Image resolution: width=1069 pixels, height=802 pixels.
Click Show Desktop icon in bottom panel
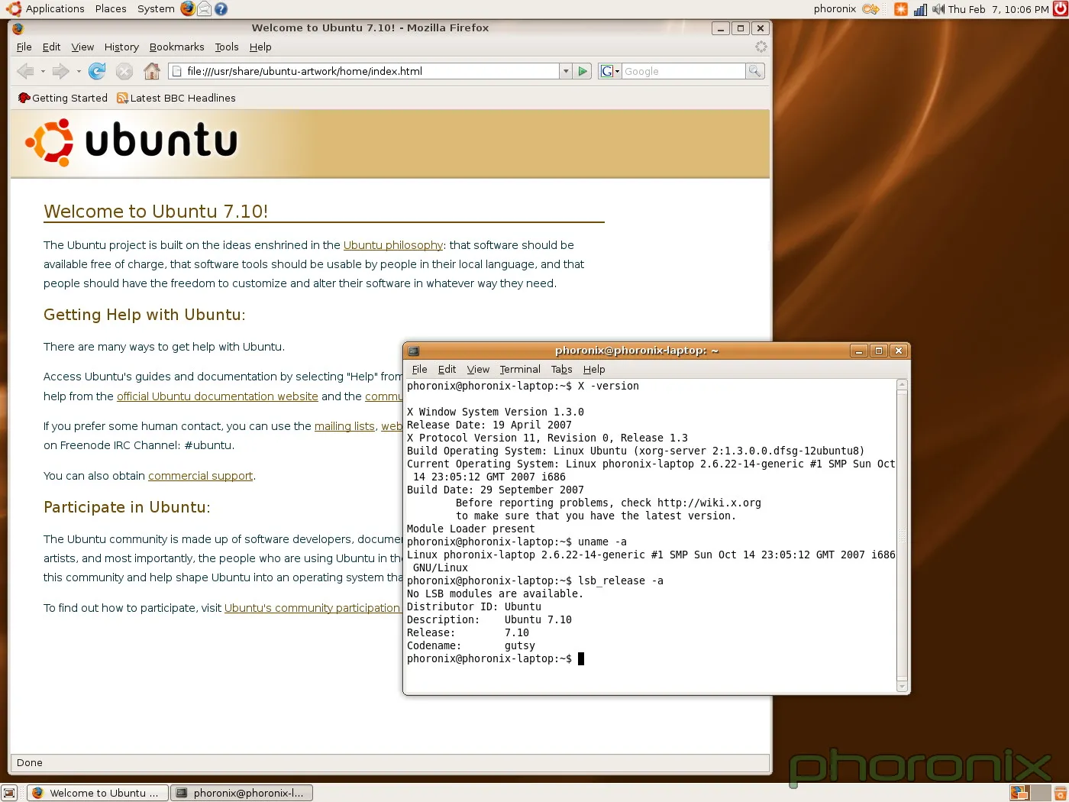point(9,793)
